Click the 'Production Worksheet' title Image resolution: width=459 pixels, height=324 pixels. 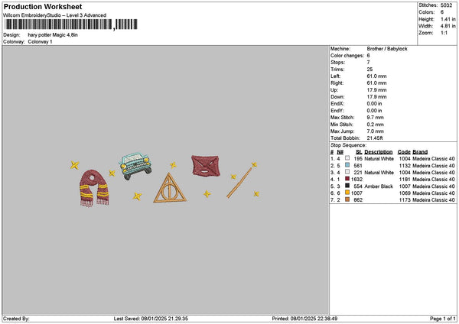43,6
